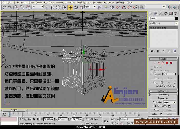Click the Repeat Last button
This screenshot has height=129, width=180.
click(163, 98)
